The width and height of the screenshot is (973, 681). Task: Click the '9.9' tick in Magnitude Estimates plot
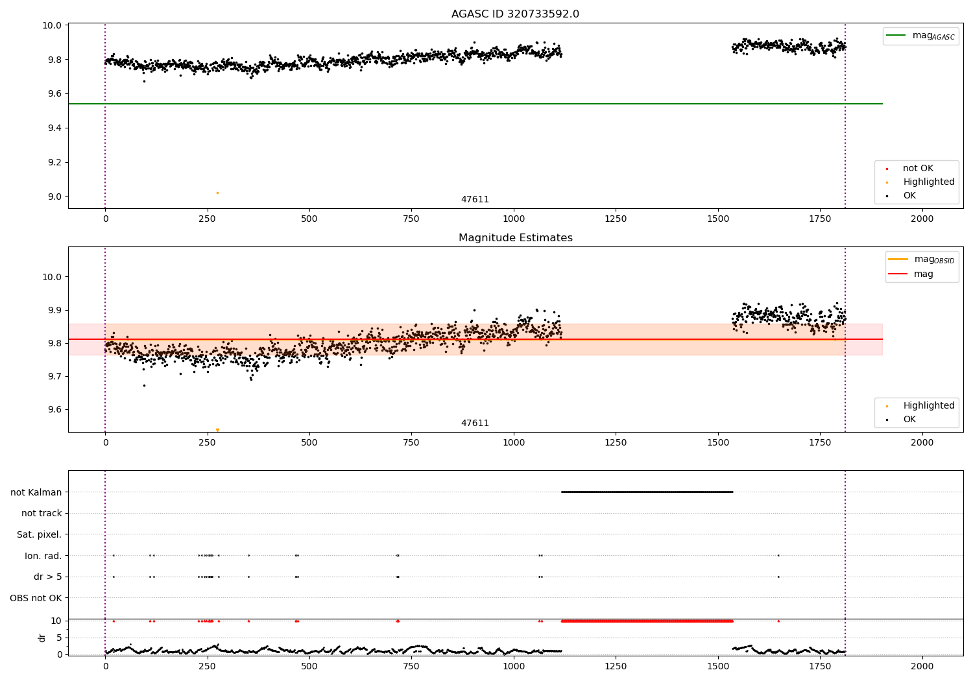pyautogui.click(x=55, y=310)
